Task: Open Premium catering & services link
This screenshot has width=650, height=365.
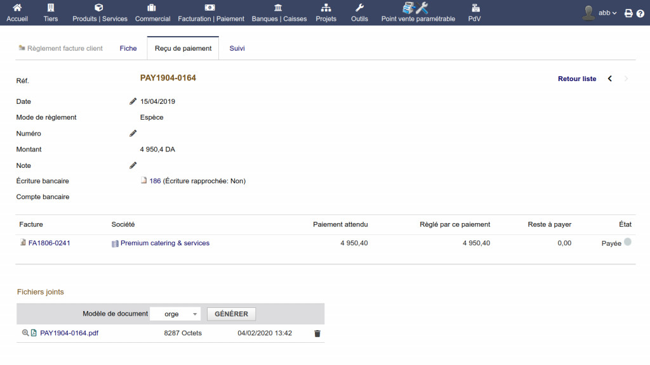Action: pyautogui.click(x=165, y=243)
